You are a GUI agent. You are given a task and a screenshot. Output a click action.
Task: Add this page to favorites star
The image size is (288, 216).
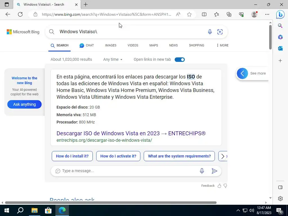pos(189,14)
